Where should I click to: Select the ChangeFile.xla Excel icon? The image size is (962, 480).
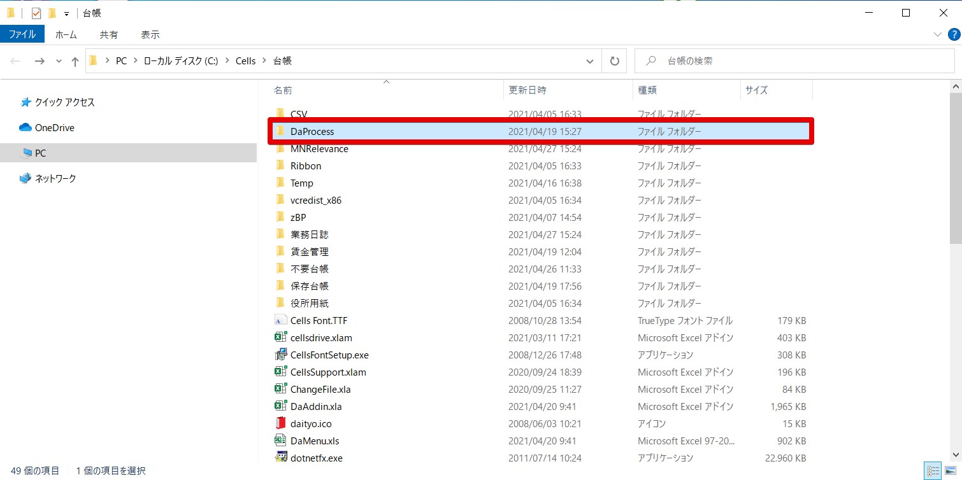280,389
